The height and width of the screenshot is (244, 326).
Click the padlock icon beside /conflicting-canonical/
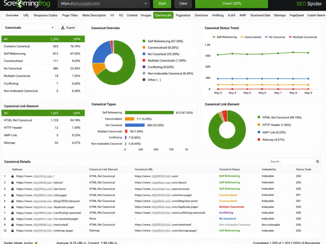(x=12, y=213)
